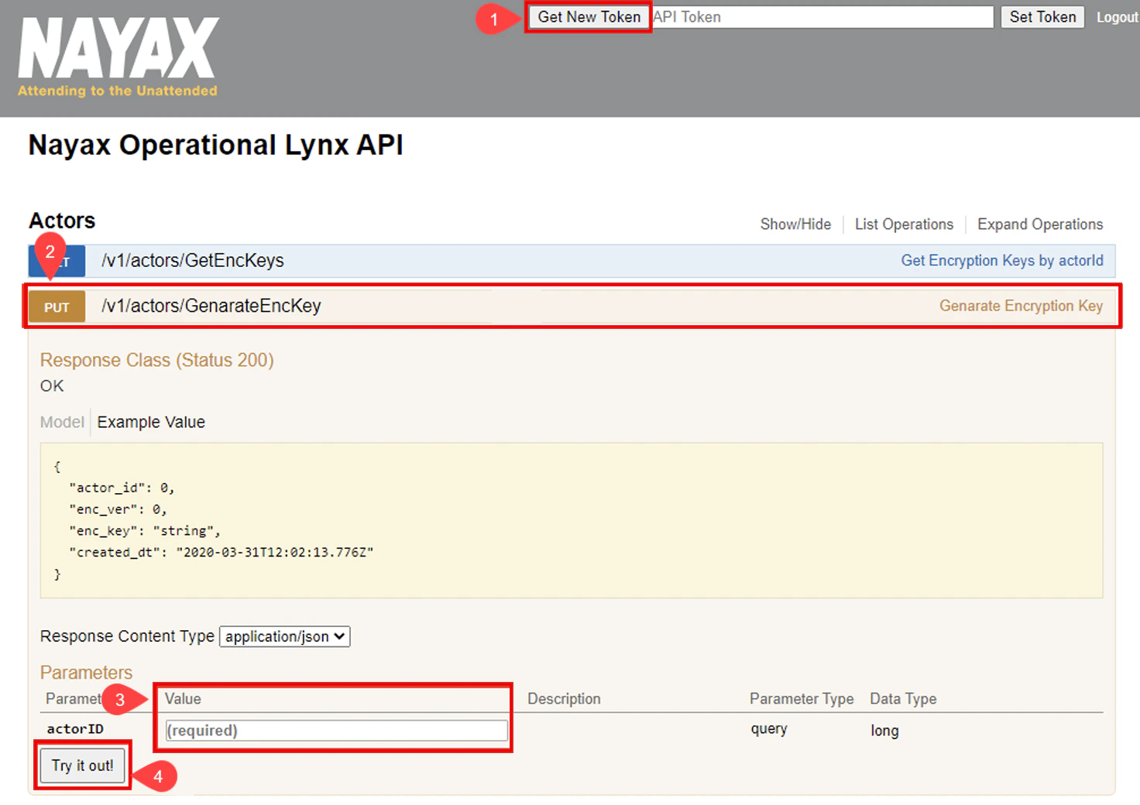Select the "created_dt" example line
The image size is (1140, 805).
221,553
